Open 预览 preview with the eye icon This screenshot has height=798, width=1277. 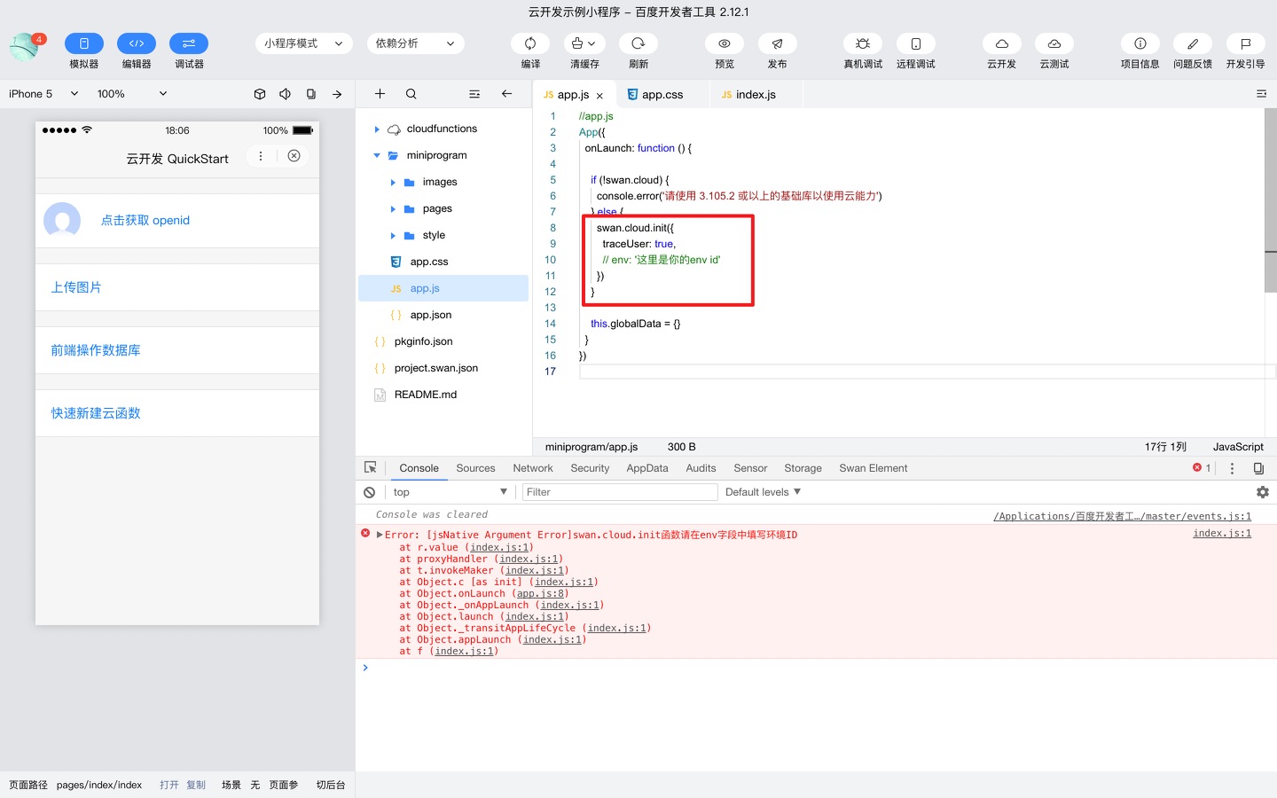[724, 43]
